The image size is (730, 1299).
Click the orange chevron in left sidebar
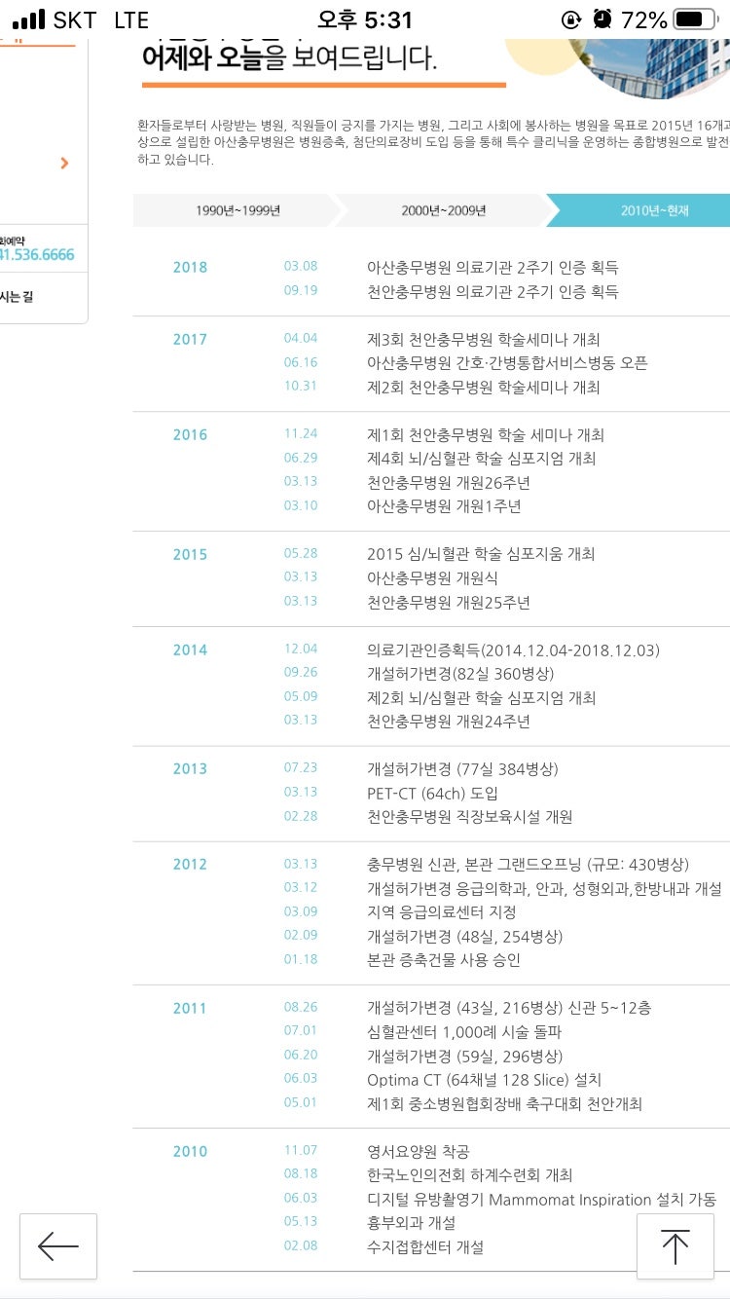64,163
